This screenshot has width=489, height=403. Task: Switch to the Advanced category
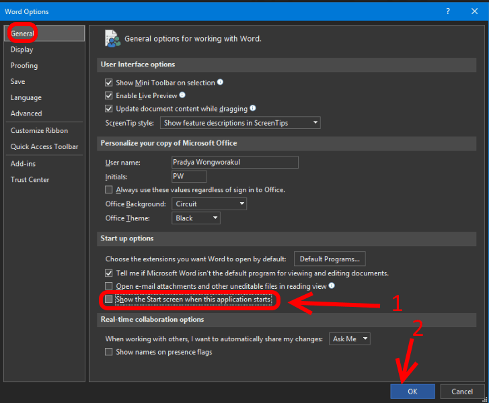(x=44, y=114)
